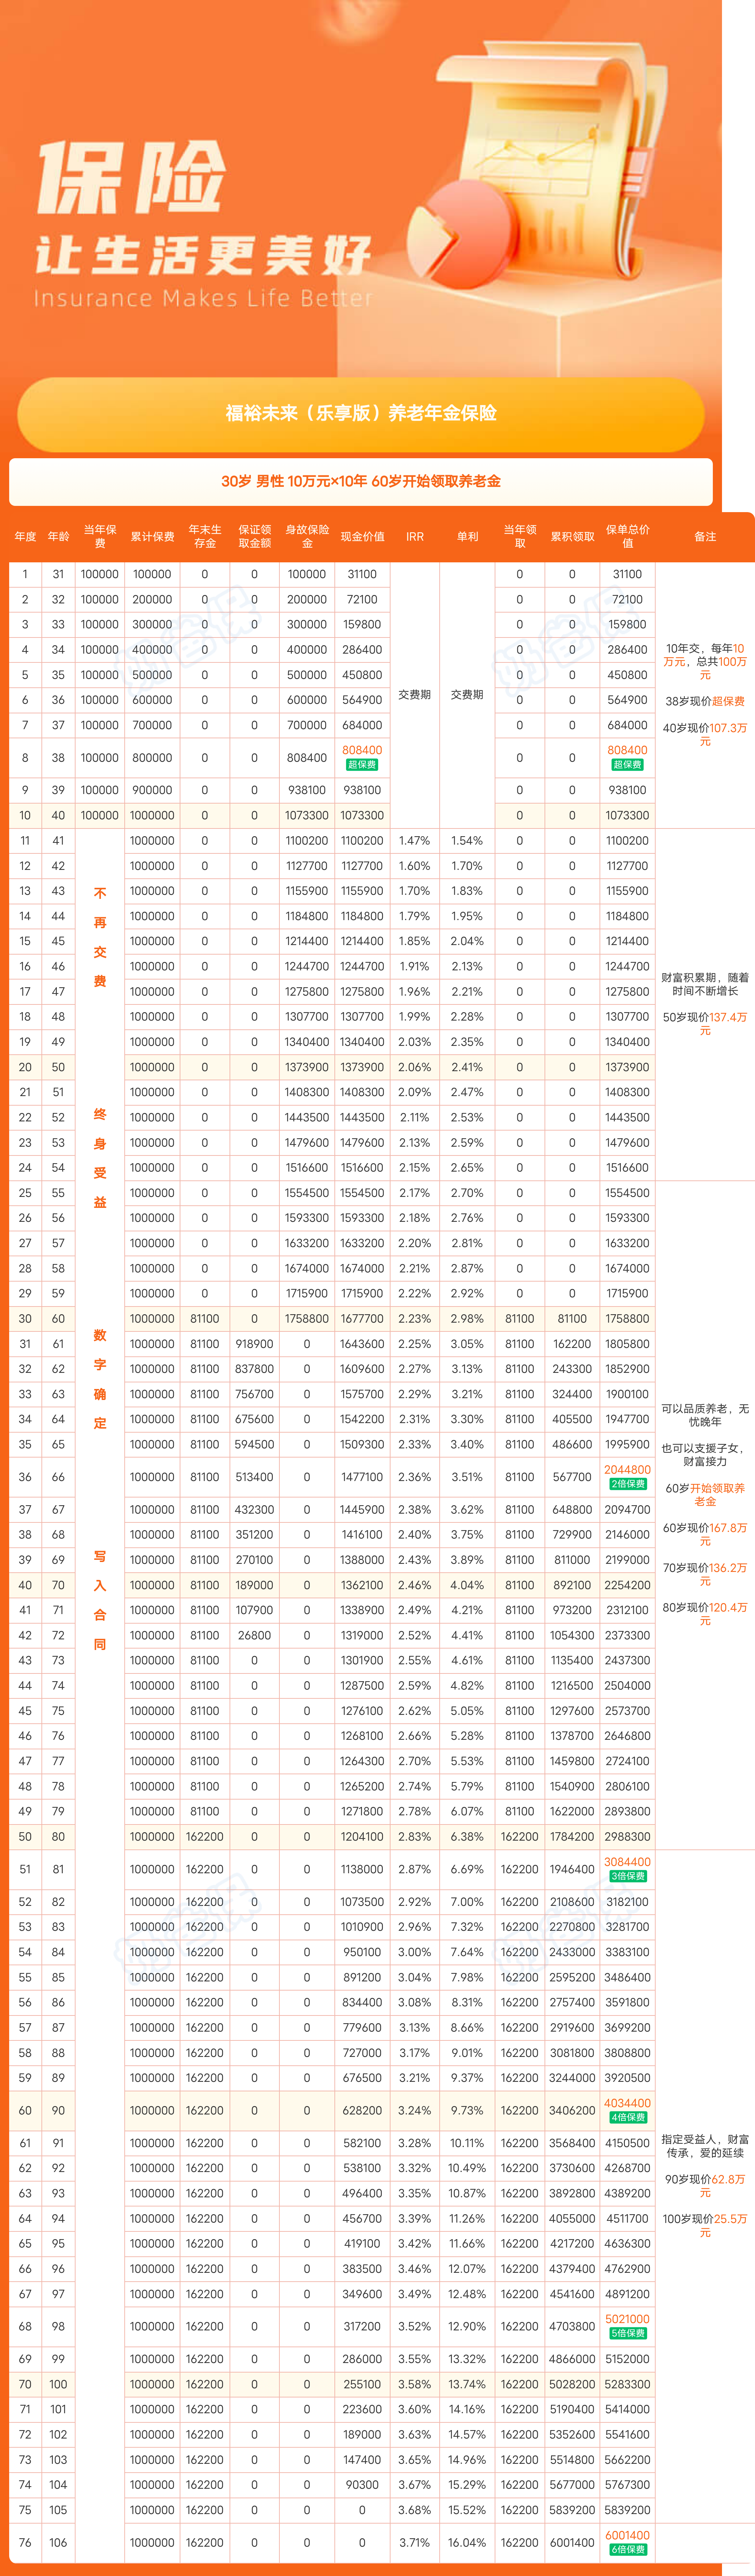Click the vertical 写入合同 label

pyautogui.click(x=100, y=1600)
